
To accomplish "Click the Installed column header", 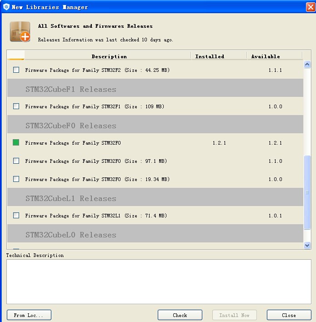I will [219, 56].
